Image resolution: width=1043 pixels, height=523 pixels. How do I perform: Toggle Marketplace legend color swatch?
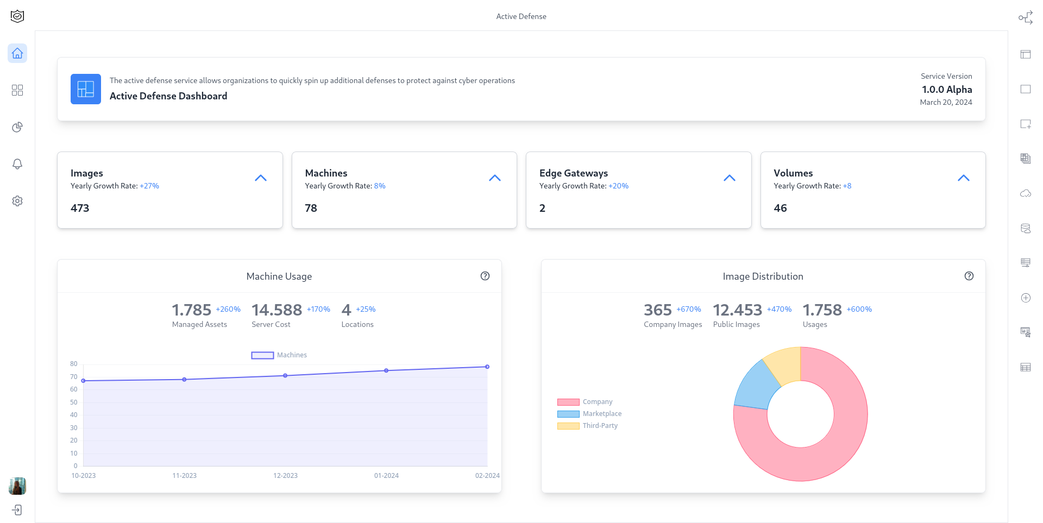(x=568, y=414)
